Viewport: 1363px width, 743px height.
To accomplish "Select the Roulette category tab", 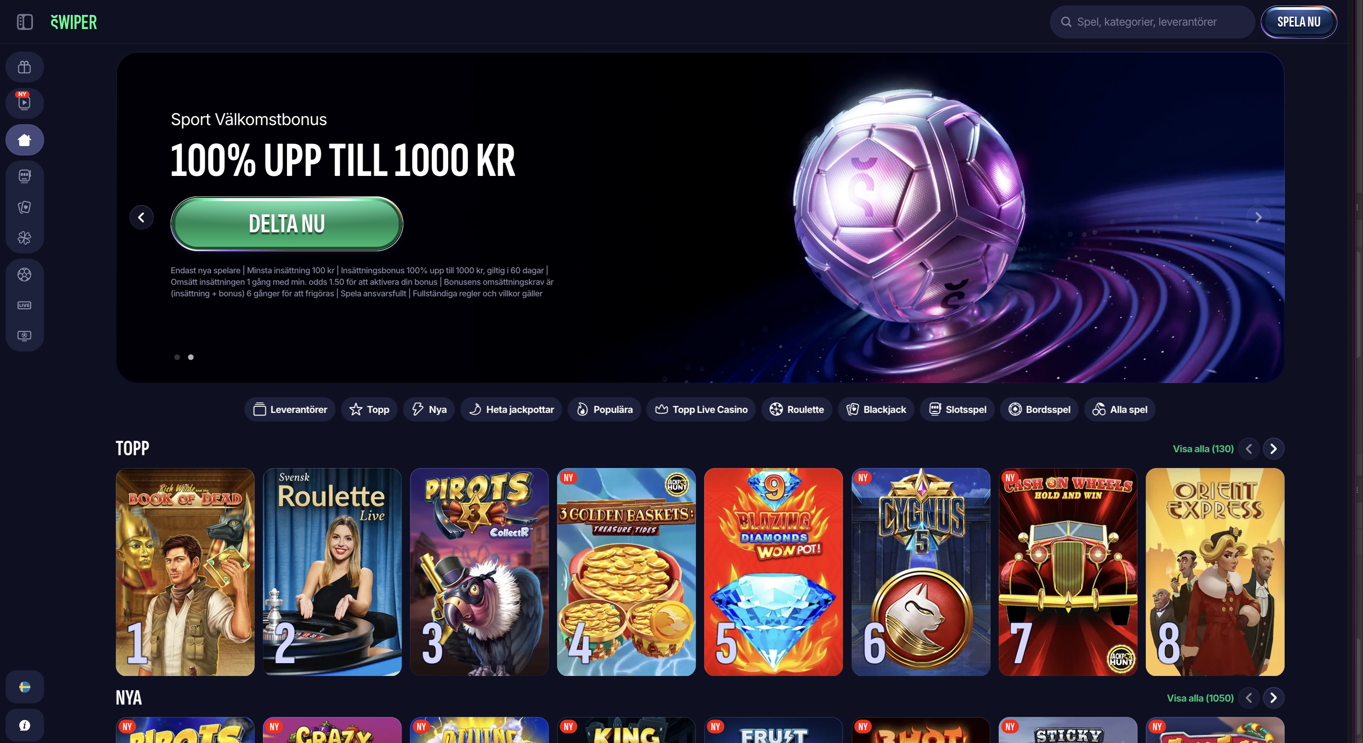I will (797, 410).
